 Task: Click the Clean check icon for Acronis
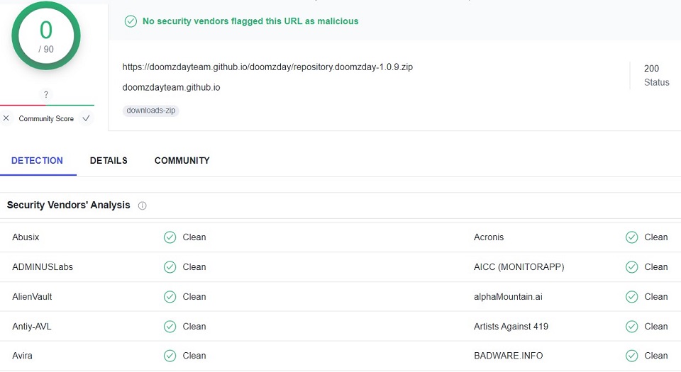pos(631,237)
